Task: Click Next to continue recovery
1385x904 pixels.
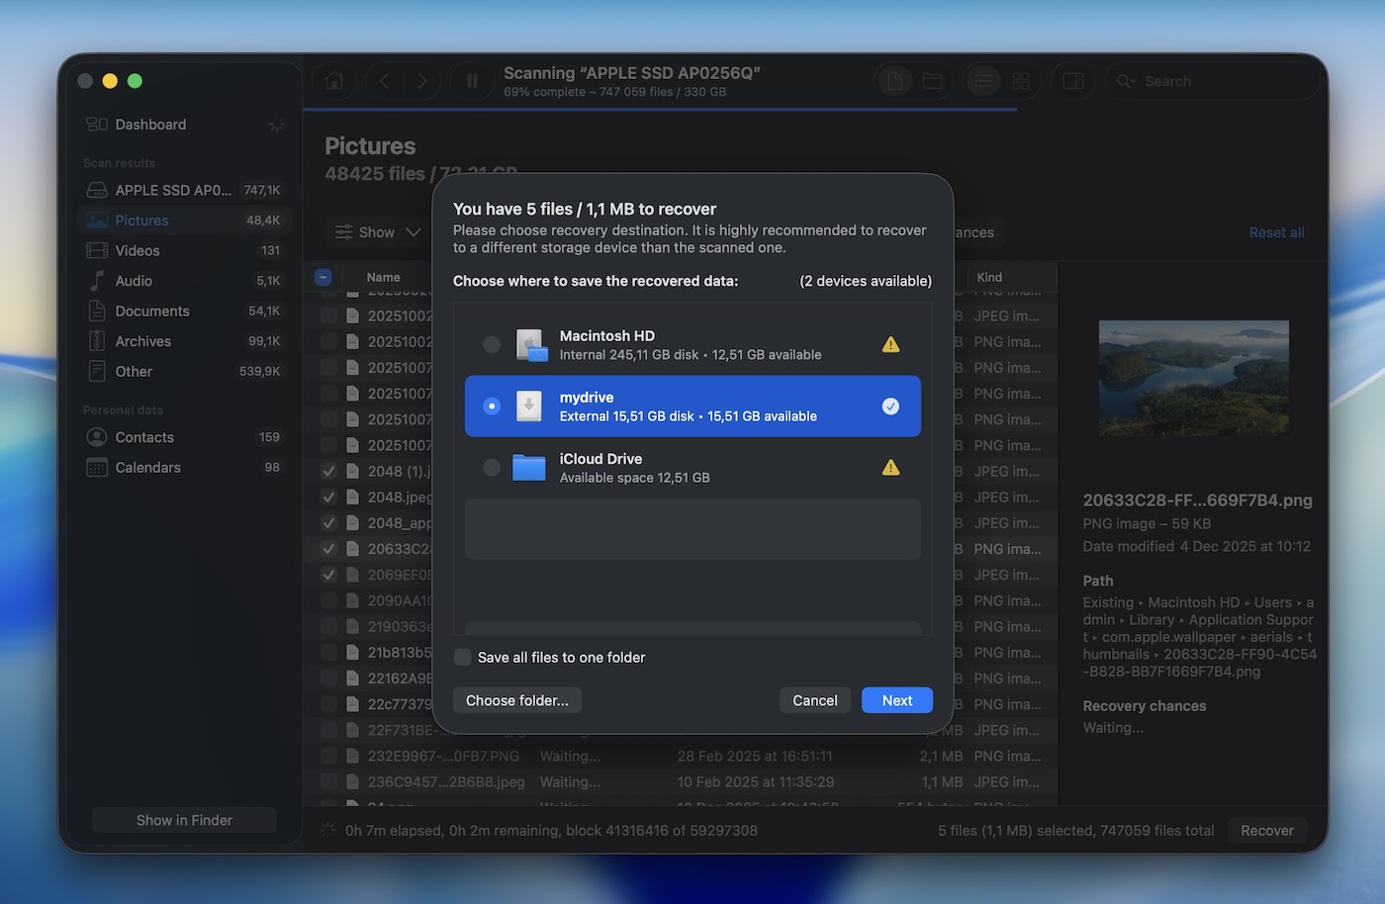Action: click(896, 699)
